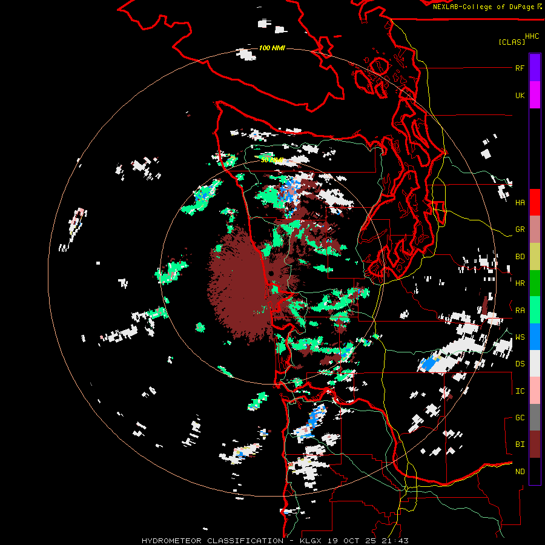Click the 50 NMI range ring label

tap(272, 160)
